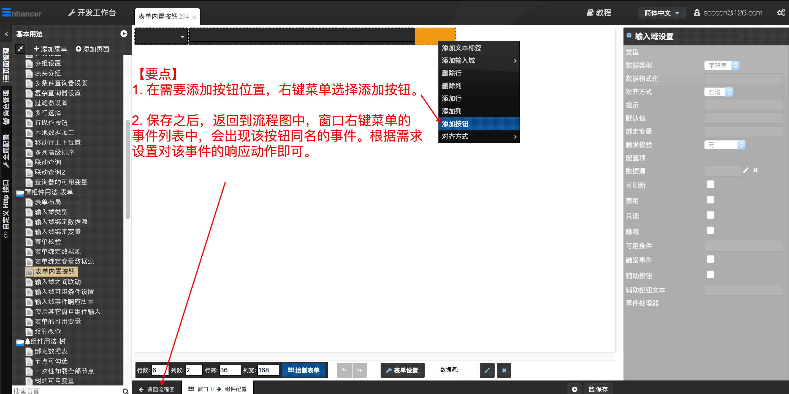Viewport: 789px width, 394px height.
Task: Open the 简体中文 language dropdown
Action: pos(661,13)
